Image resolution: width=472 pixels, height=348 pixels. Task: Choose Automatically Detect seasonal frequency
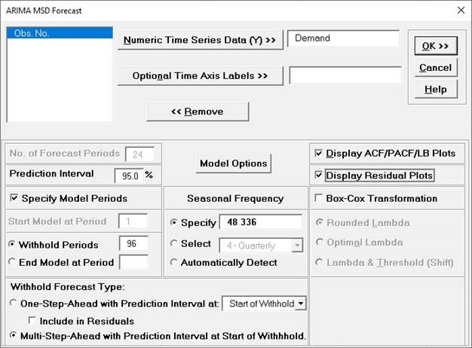(x=174, y=263)
